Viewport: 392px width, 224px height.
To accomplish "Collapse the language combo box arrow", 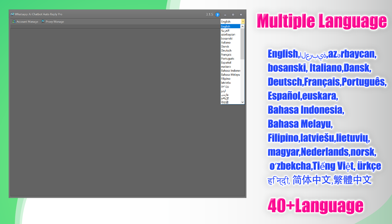I will point(243,21).
